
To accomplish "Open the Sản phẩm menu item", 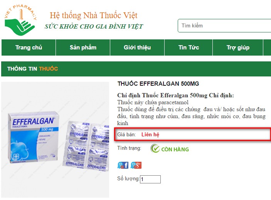I will (83, 47).
